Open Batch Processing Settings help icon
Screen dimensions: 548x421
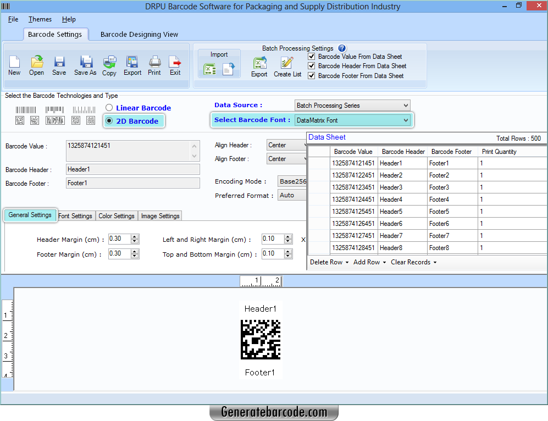(342, 48)
